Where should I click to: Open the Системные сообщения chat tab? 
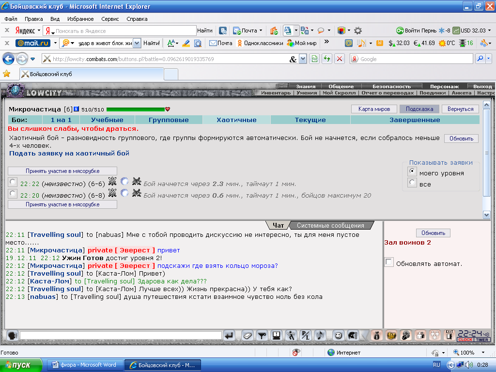click(x=330, y=226)
